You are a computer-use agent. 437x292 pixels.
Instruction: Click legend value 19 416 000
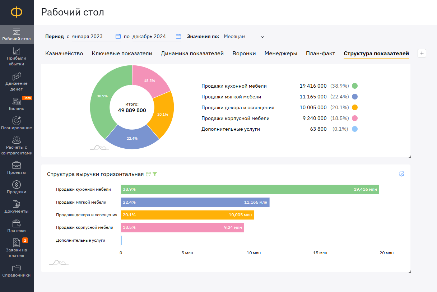pyautogui.click(x=313, y=86)
